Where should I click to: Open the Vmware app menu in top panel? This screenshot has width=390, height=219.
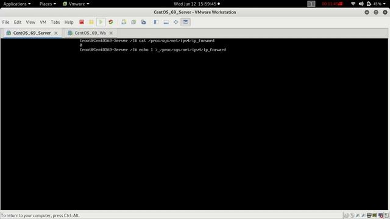coord(76,4)
